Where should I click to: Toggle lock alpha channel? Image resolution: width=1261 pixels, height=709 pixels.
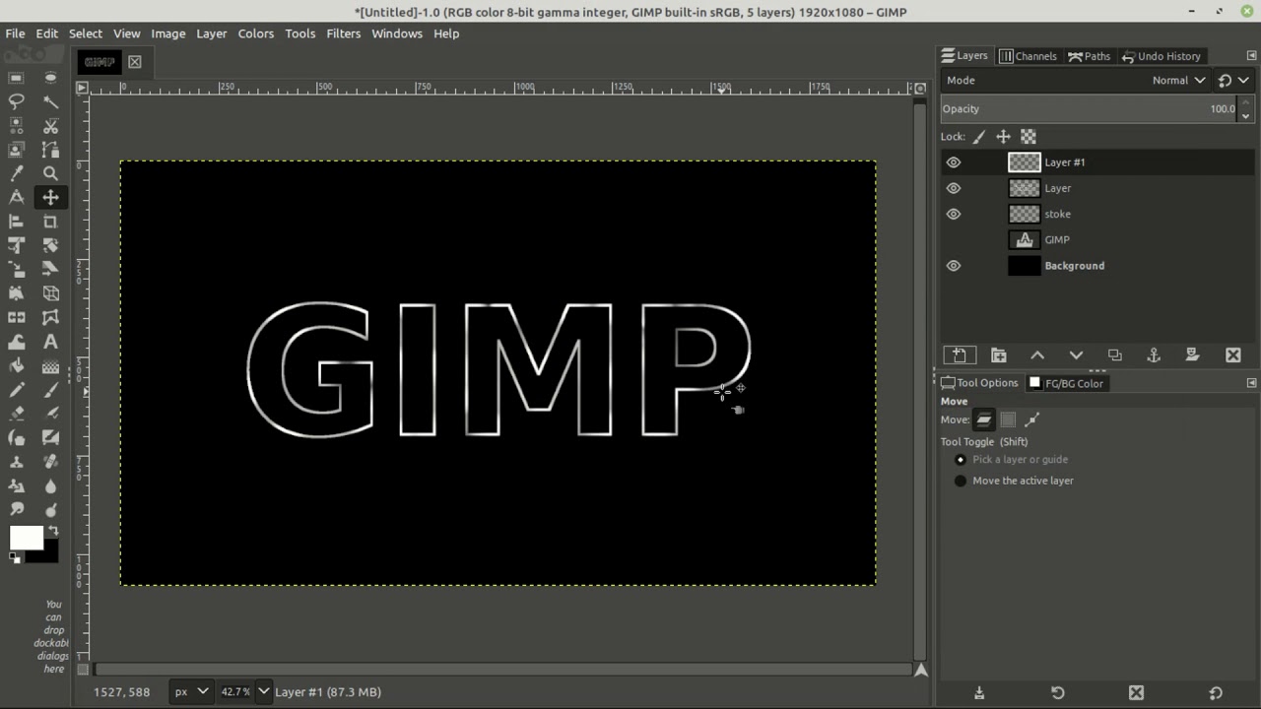1029,137
